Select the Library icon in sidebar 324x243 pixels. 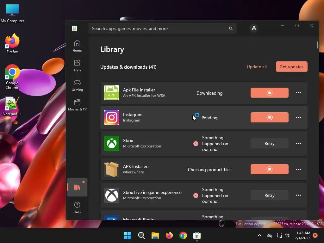click(x=77, y=187)
